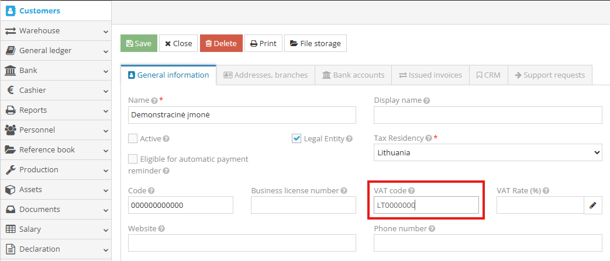The width and height of the screenshot is (610, 261).
Task: Enable the Active checkbox
Action: tap(133, 139)
